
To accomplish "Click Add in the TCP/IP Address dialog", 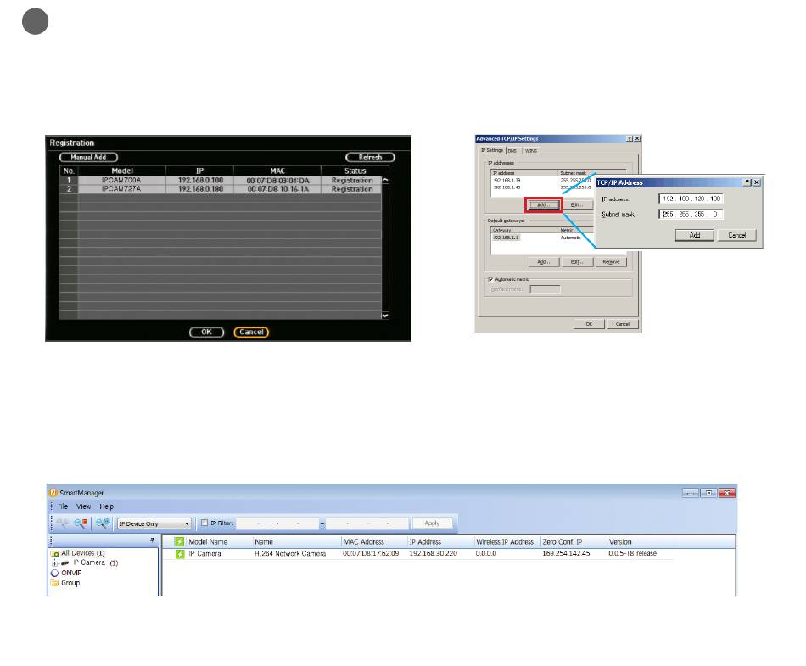I will [695, 235].
